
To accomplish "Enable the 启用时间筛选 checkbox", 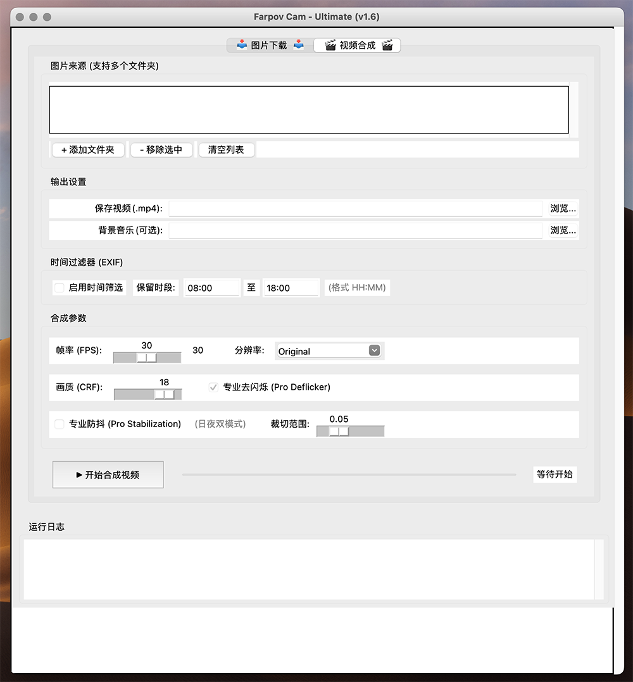I will (x=60, y=288).
